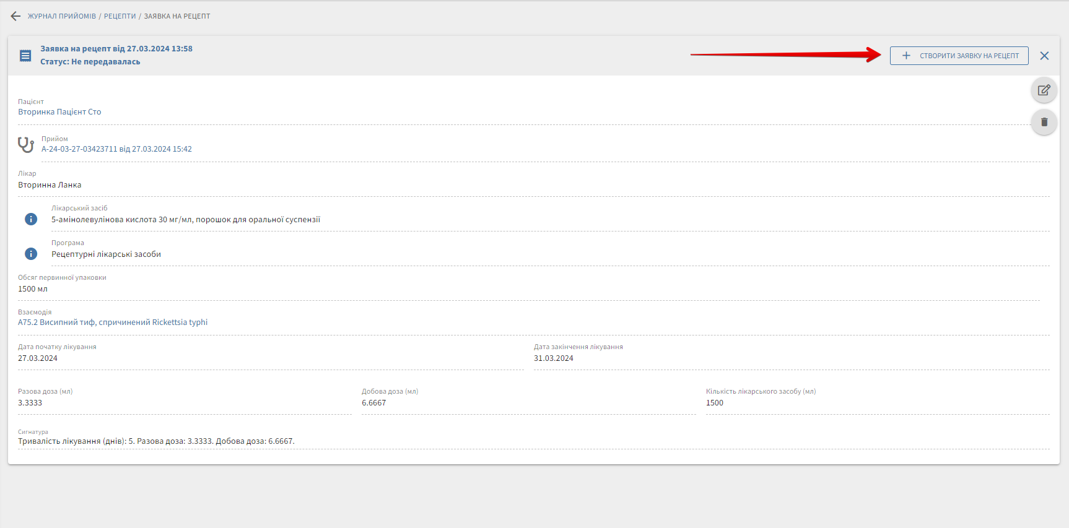
Task: Click the Добова доза value 6.6667
Action: tap(374, 403)
